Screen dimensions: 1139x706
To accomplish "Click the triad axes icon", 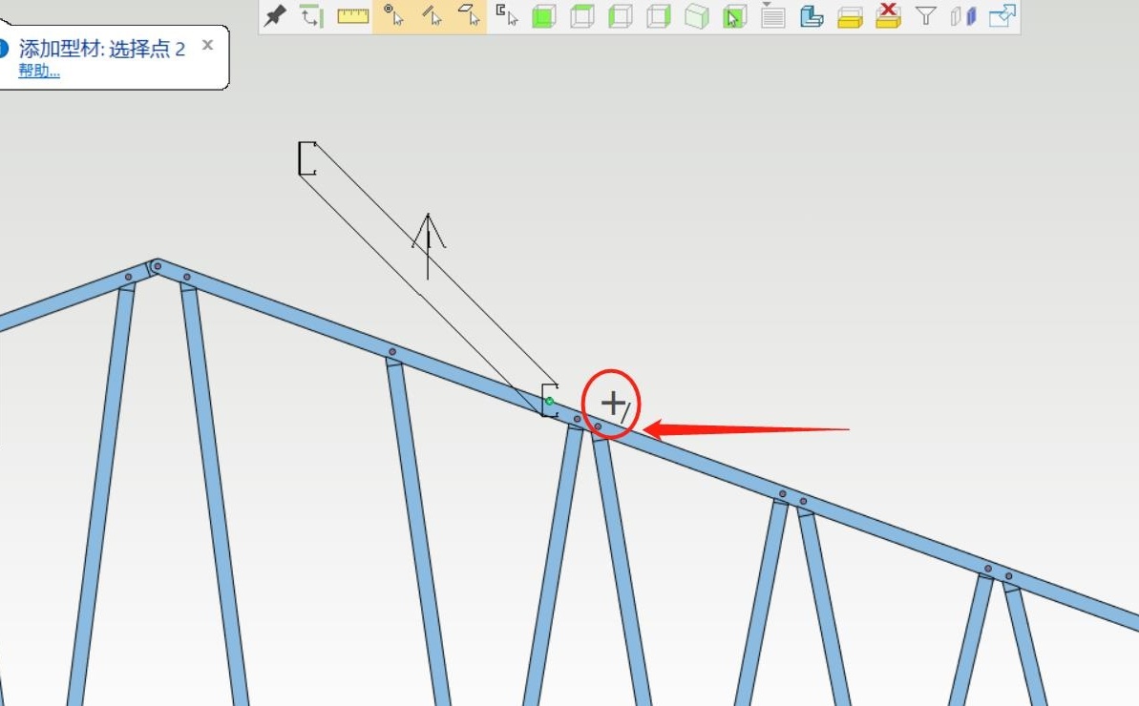I will tap(311, 16).
